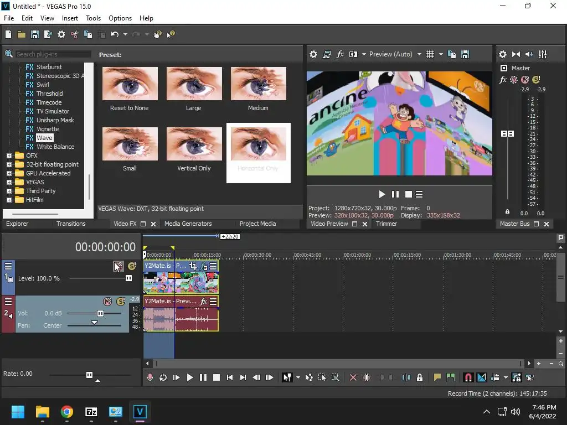Screen dimensions: 567x425
Task: Expand the VEGAS plug-in folder
Action: click(9, 182)
